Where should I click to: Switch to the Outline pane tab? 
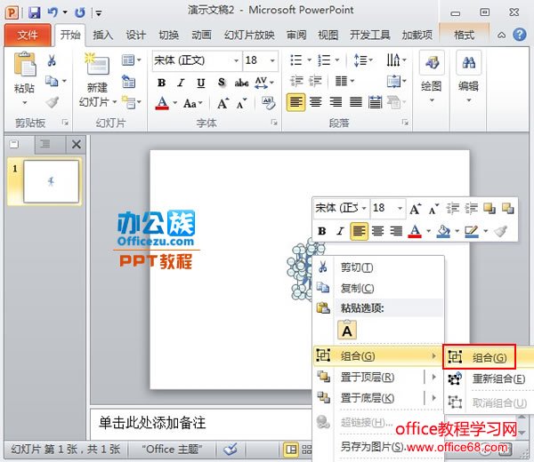tap(45, 144)
